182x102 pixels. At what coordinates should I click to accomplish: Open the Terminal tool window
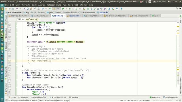pyautogui.click(x=74, y=97)
